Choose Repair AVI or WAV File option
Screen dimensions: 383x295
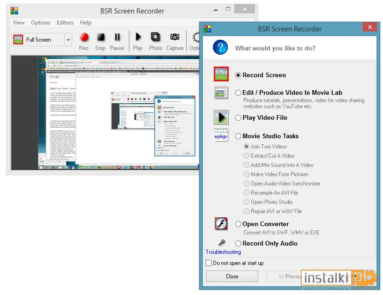[273, 211]
